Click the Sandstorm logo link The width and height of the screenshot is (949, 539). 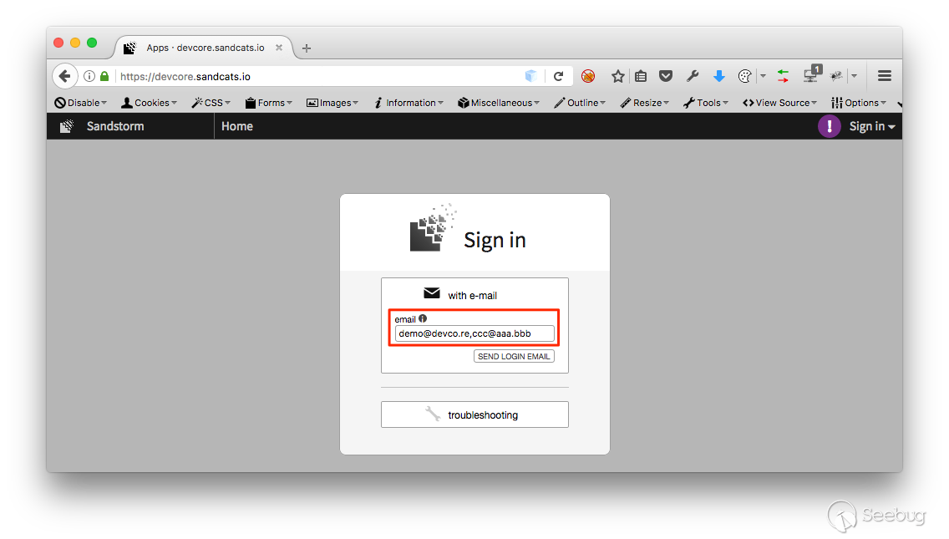pos(102,126)
